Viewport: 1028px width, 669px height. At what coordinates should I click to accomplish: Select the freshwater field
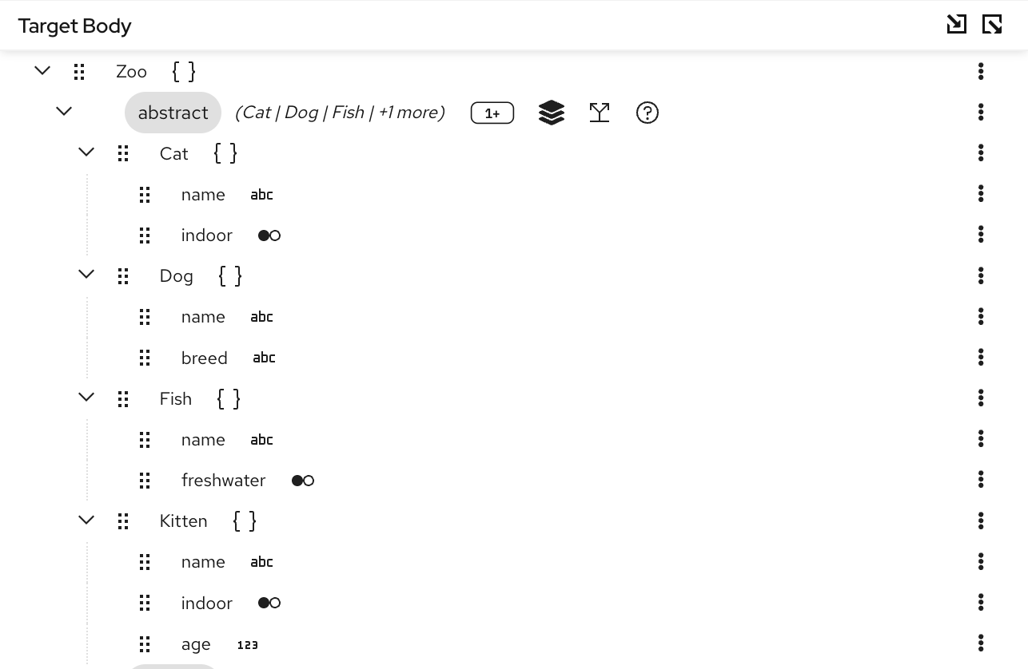coord(224,481)
